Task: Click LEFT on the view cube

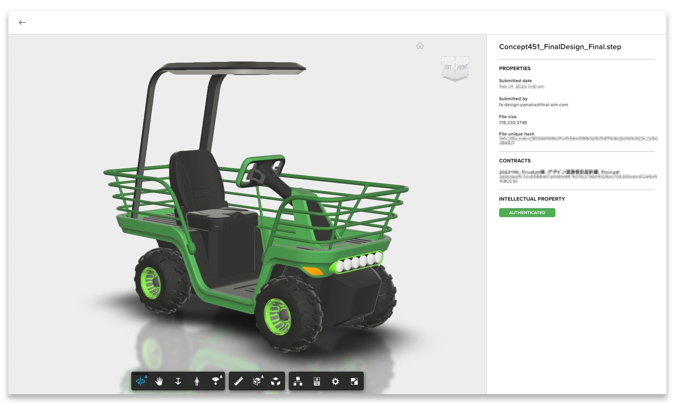Action: coord(447,67)
